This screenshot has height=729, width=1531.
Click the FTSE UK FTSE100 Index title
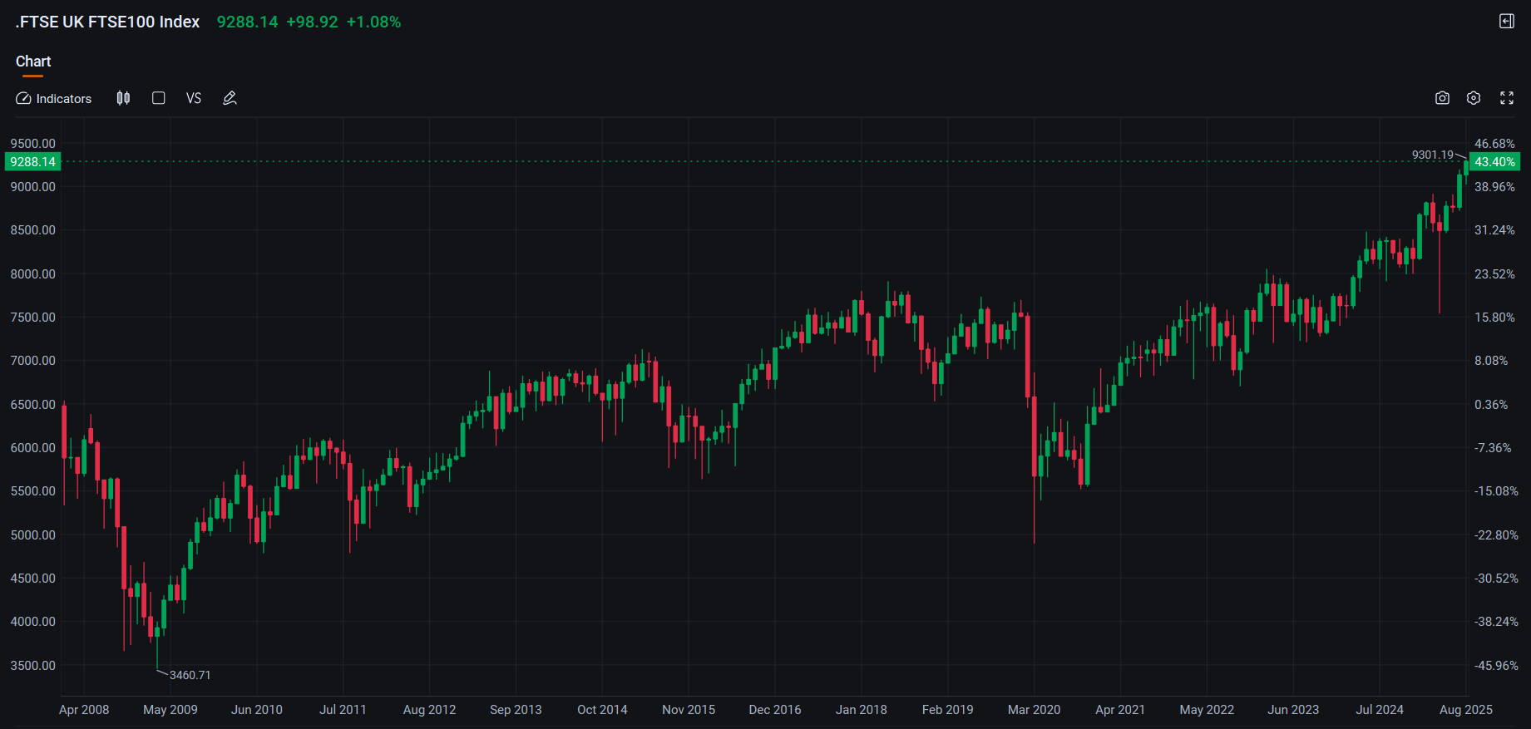click(108, 22)
